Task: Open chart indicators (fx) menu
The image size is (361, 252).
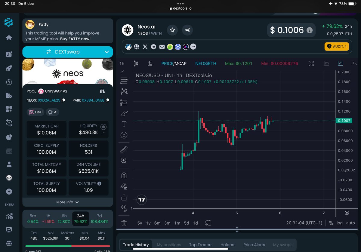Action: pos(150,63)
